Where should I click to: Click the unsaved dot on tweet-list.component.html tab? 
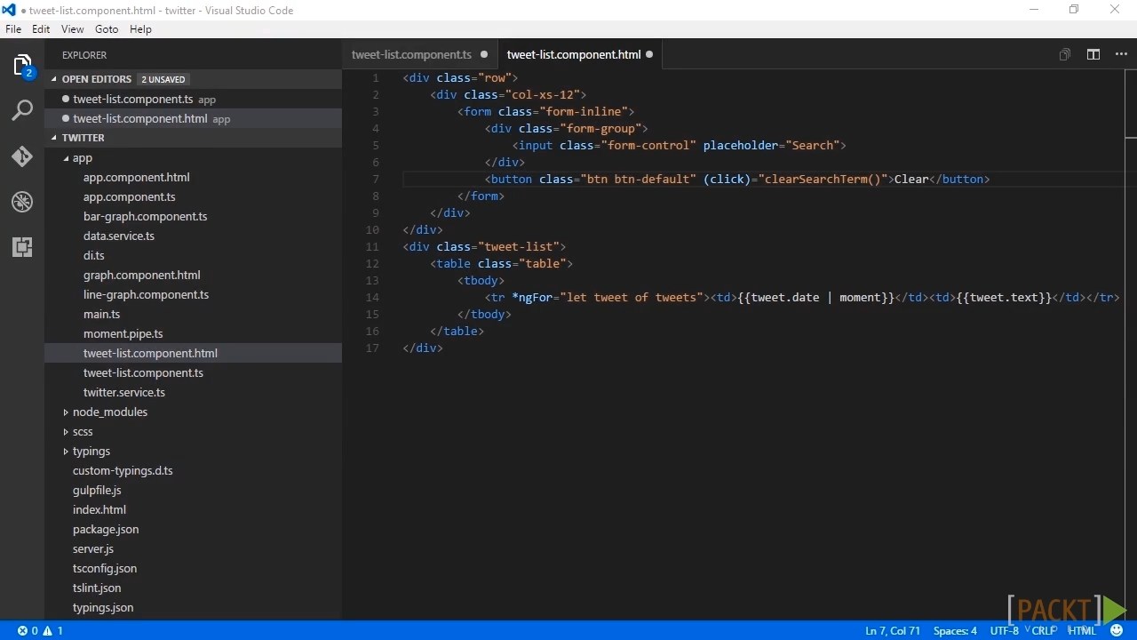point(649,54)
